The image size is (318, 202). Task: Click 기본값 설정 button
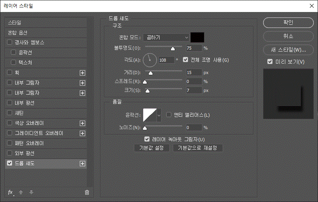[152, 148]
